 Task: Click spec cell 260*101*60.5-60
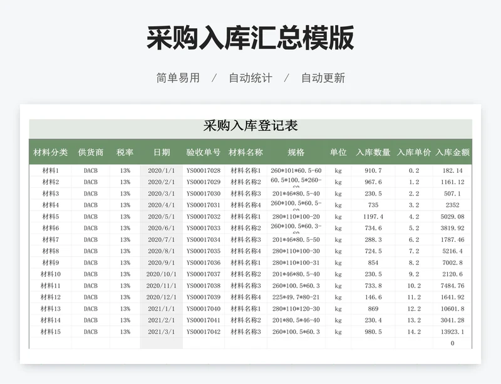coord(296,170)
